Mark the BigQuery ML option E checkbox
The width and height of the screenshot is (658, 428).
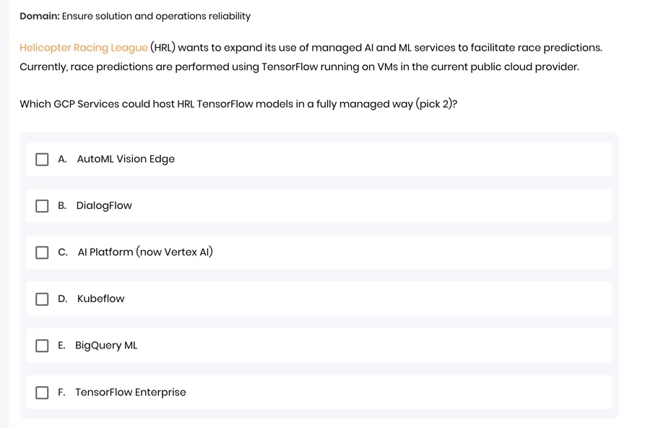[42, 346]
